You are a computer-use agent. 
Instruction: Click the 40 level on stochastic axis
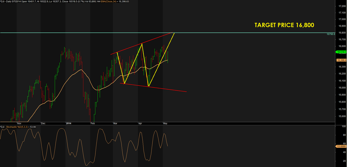point(344,152)
